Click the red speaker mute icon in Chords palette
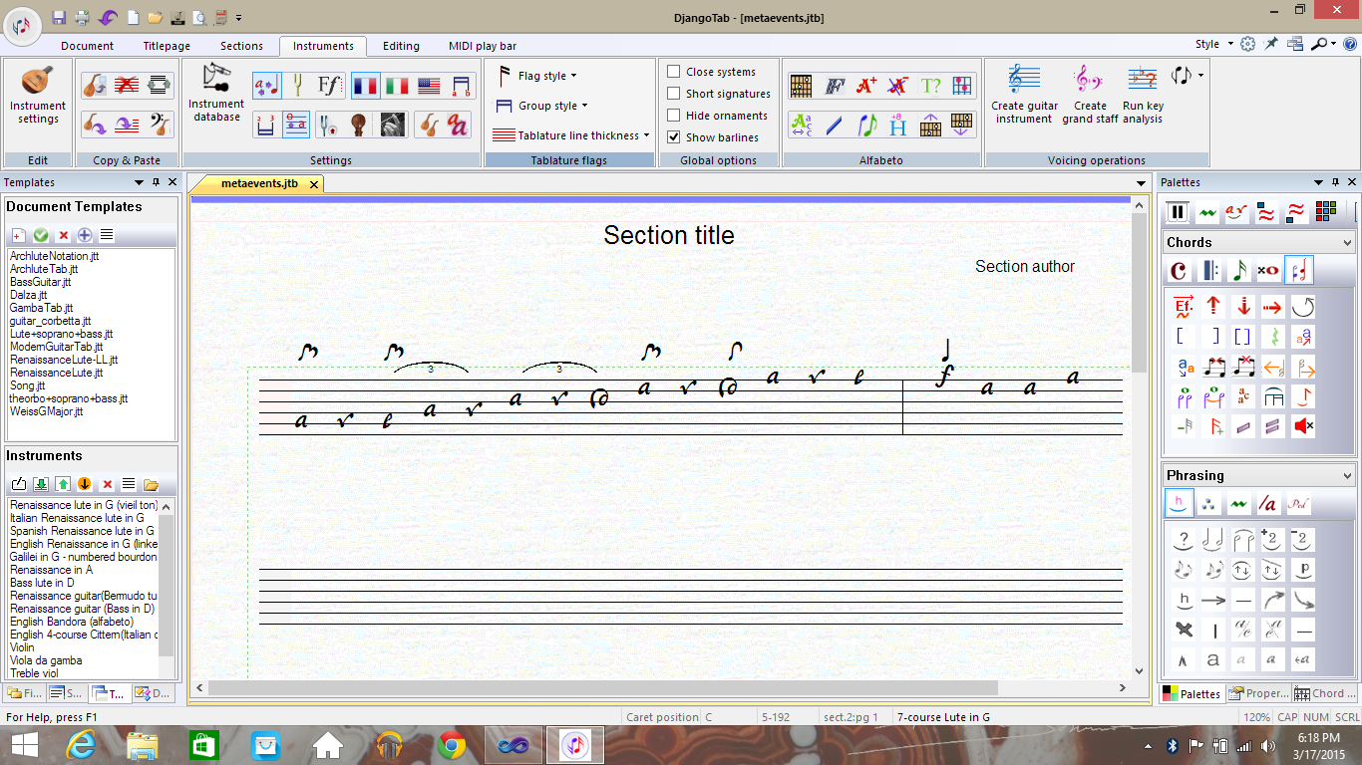Screen dimensions: 1362x765 click(x=1302, y=426)
